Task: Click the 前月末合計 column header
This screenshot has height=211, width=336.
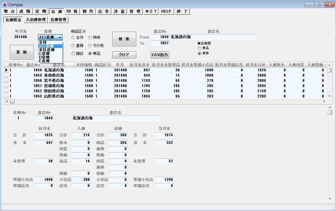Action: coord(256,65)
